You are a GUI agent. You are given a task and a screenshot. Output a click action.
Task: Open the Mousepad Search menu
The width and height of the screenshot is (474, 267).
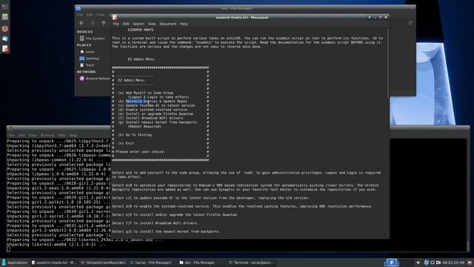(138, 24)
